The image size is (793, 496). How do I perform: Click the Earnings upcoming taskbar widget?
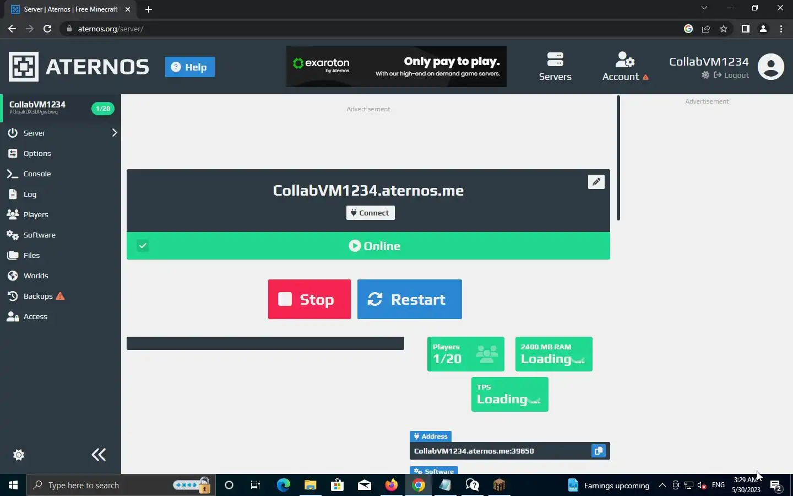pos(609,485)
